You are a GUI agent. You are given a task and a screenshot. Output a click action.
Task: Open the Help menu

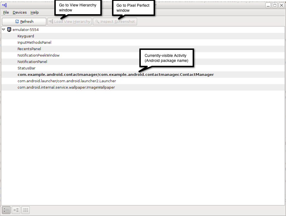(x=35, y=12)
